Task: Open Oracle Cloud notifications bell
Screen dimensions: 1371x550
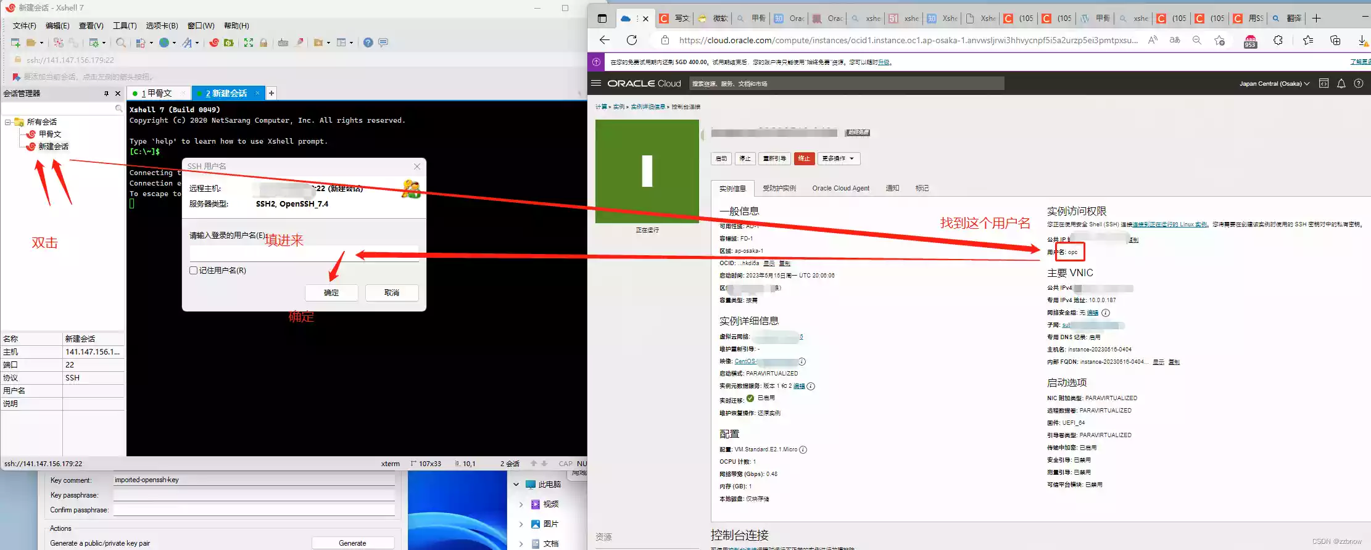Action: 1341,83
